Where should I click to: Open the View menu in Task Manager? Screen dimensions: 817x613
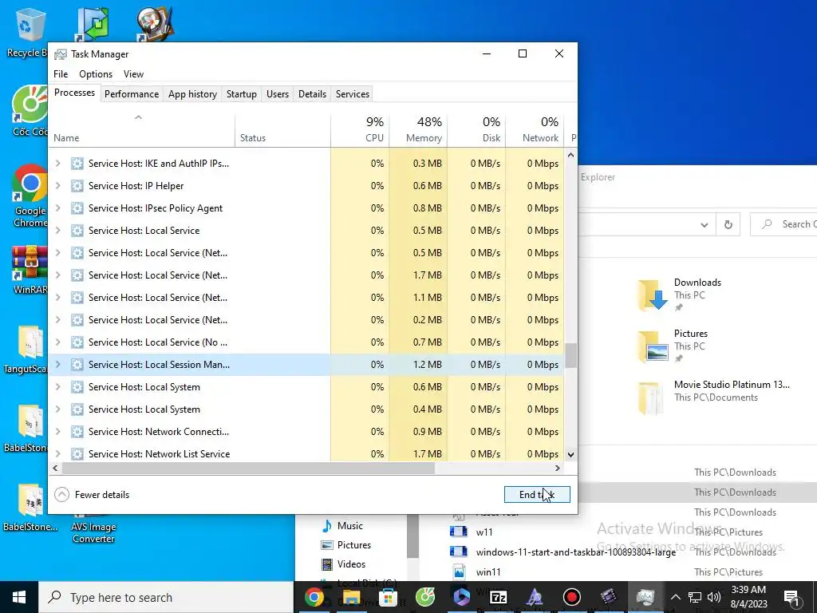click(x=133, y=74)
